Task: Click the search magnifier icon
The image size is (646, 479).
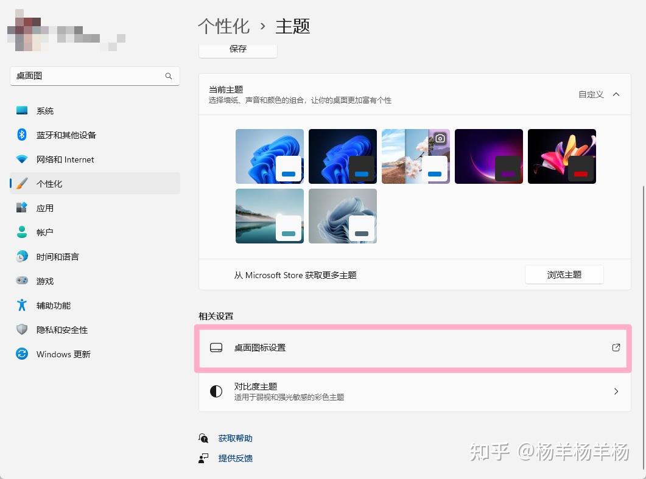Action: coord(169,76)
